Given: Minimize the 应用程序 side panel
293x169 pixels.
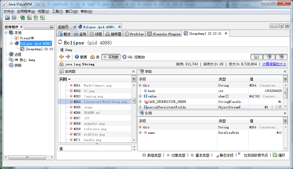Looking at the screenshot, I should [52, 27].
